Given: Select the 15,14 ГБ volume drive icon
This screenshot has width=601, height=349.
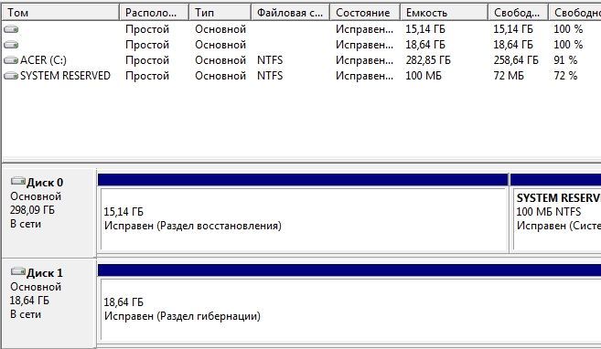Looking at the screenshot, I should [x=11, y=29].
